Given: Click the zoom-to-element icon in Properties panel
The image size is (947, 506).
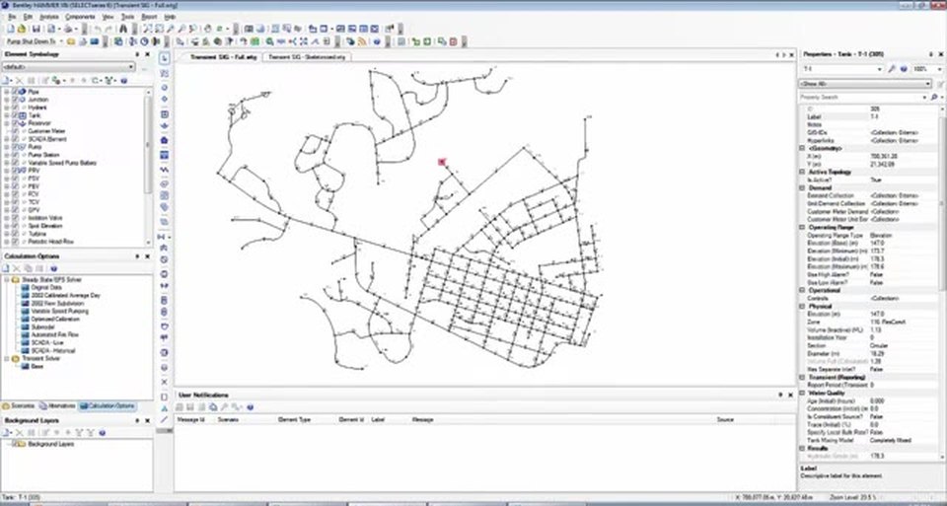Looking at the screenshot, I should tap(892, 69).
